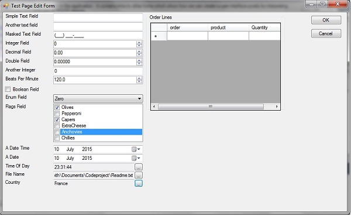This screenshot has width=351, height=216.
Task: Decrement the Decimal Field spinner down
Action: point(139,54)
